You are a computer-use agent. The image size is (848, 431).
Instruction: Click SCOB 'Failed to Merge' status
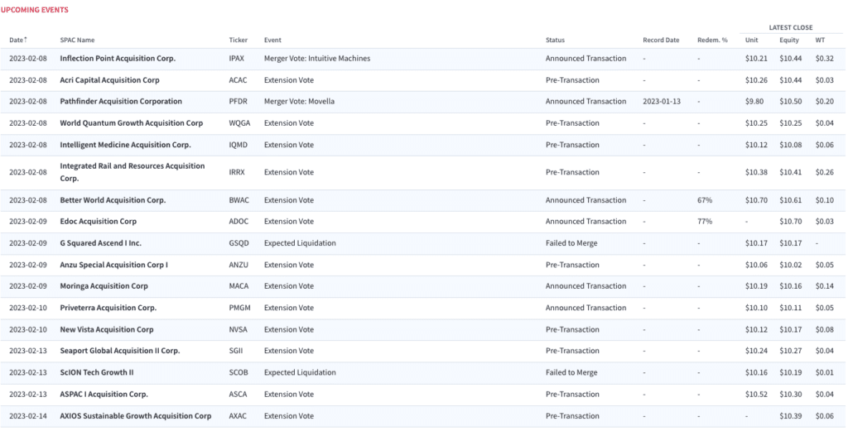pyautogui.click(x=571, y=372)
